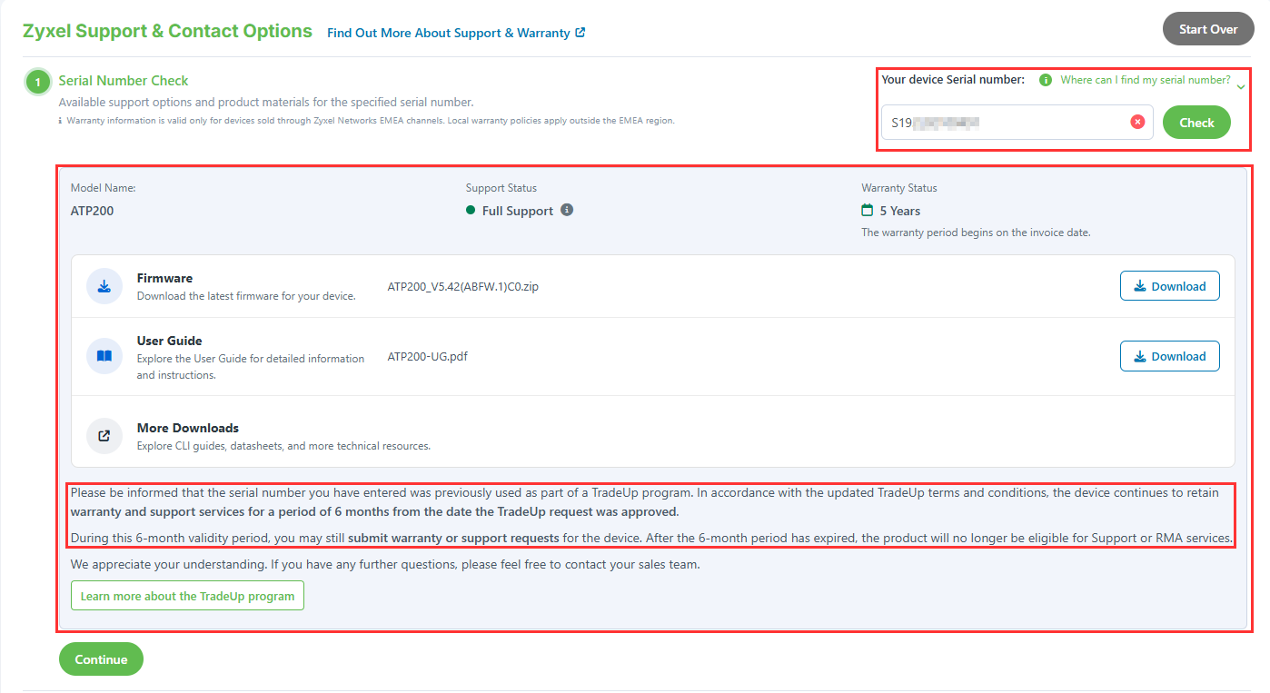Click the green status dot before Full Support
Screen dimensions: 1270x693
471,210
